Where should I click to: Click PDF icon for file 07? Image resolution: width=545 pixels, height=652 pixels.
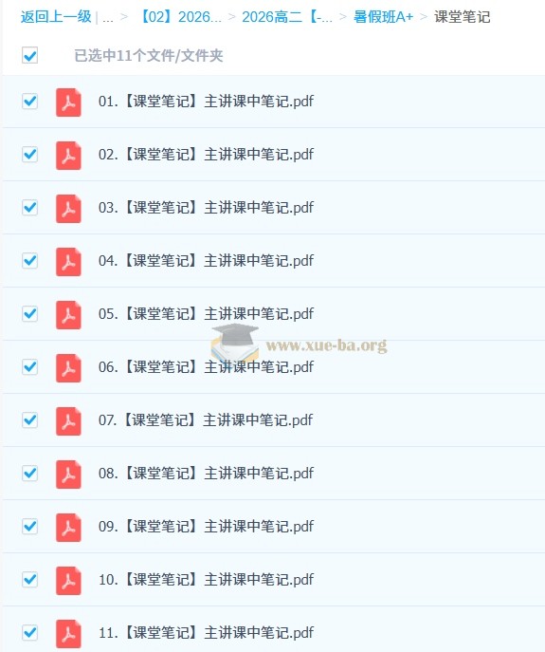68,421
